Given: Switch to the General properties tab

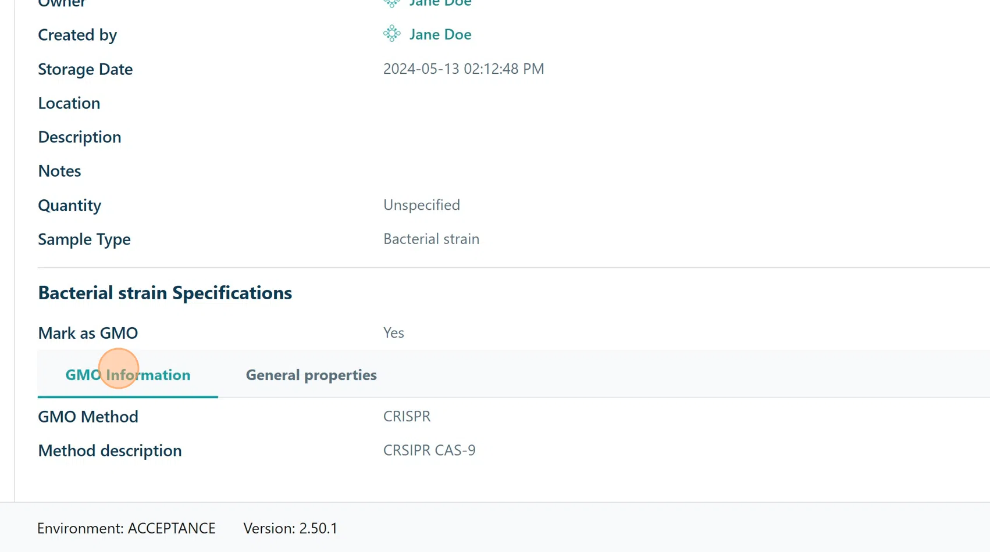Looking at the screenshot, I should click(311, 375).
